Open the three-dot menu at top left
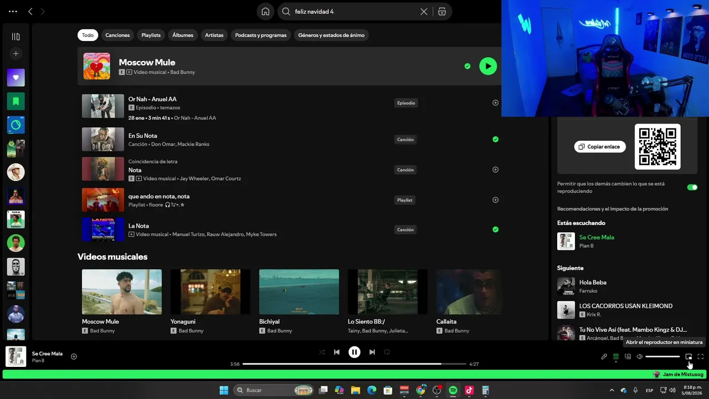The image size is (709, 399). pos(13,12)
